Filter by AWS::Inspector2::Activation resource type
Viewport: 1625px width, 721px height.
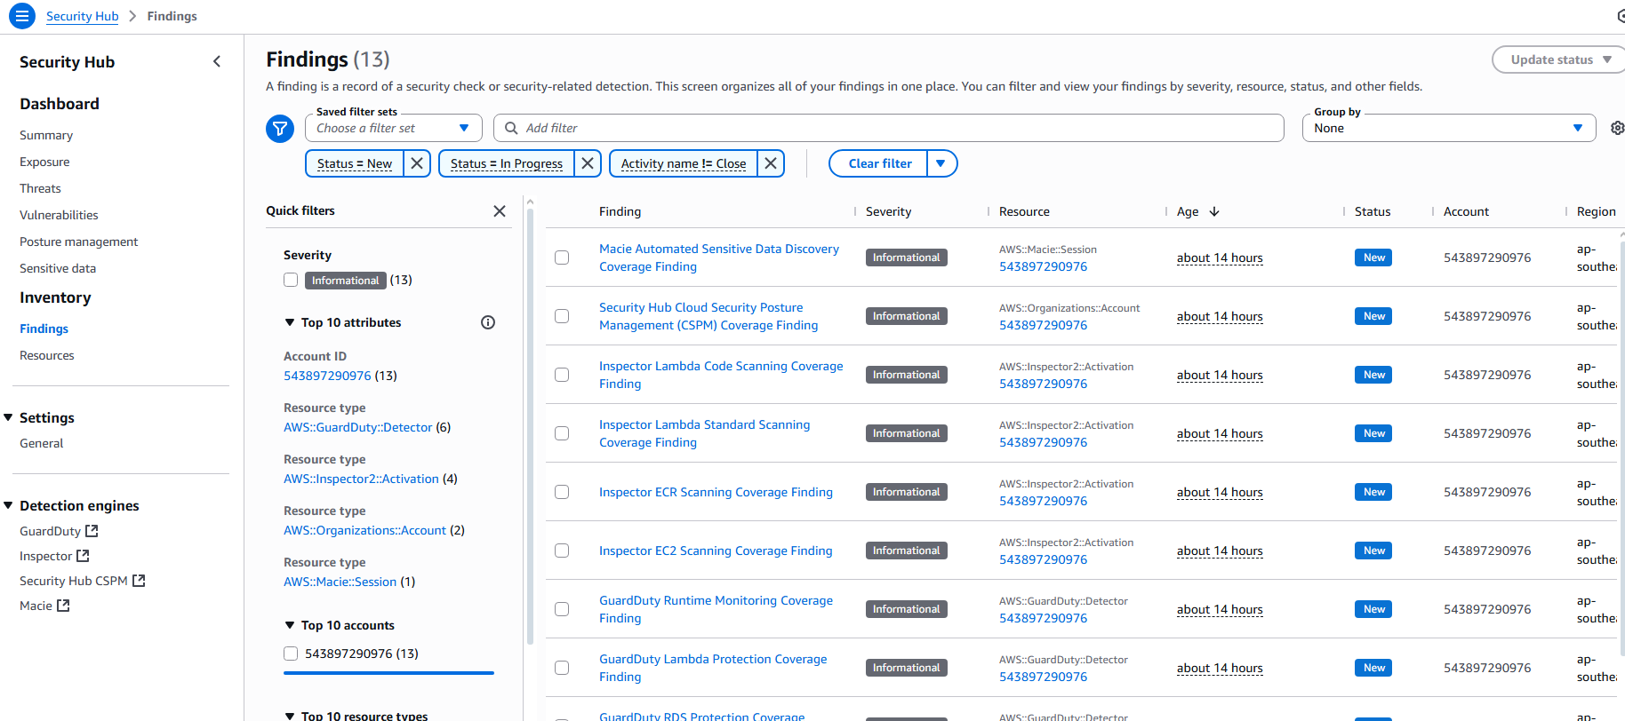[x=362, y=479]
